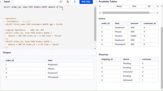Click the editor scroll down arrow
The height and width of the screenshot is (91, 163).
pyautogui.click(x=95, y=48)
